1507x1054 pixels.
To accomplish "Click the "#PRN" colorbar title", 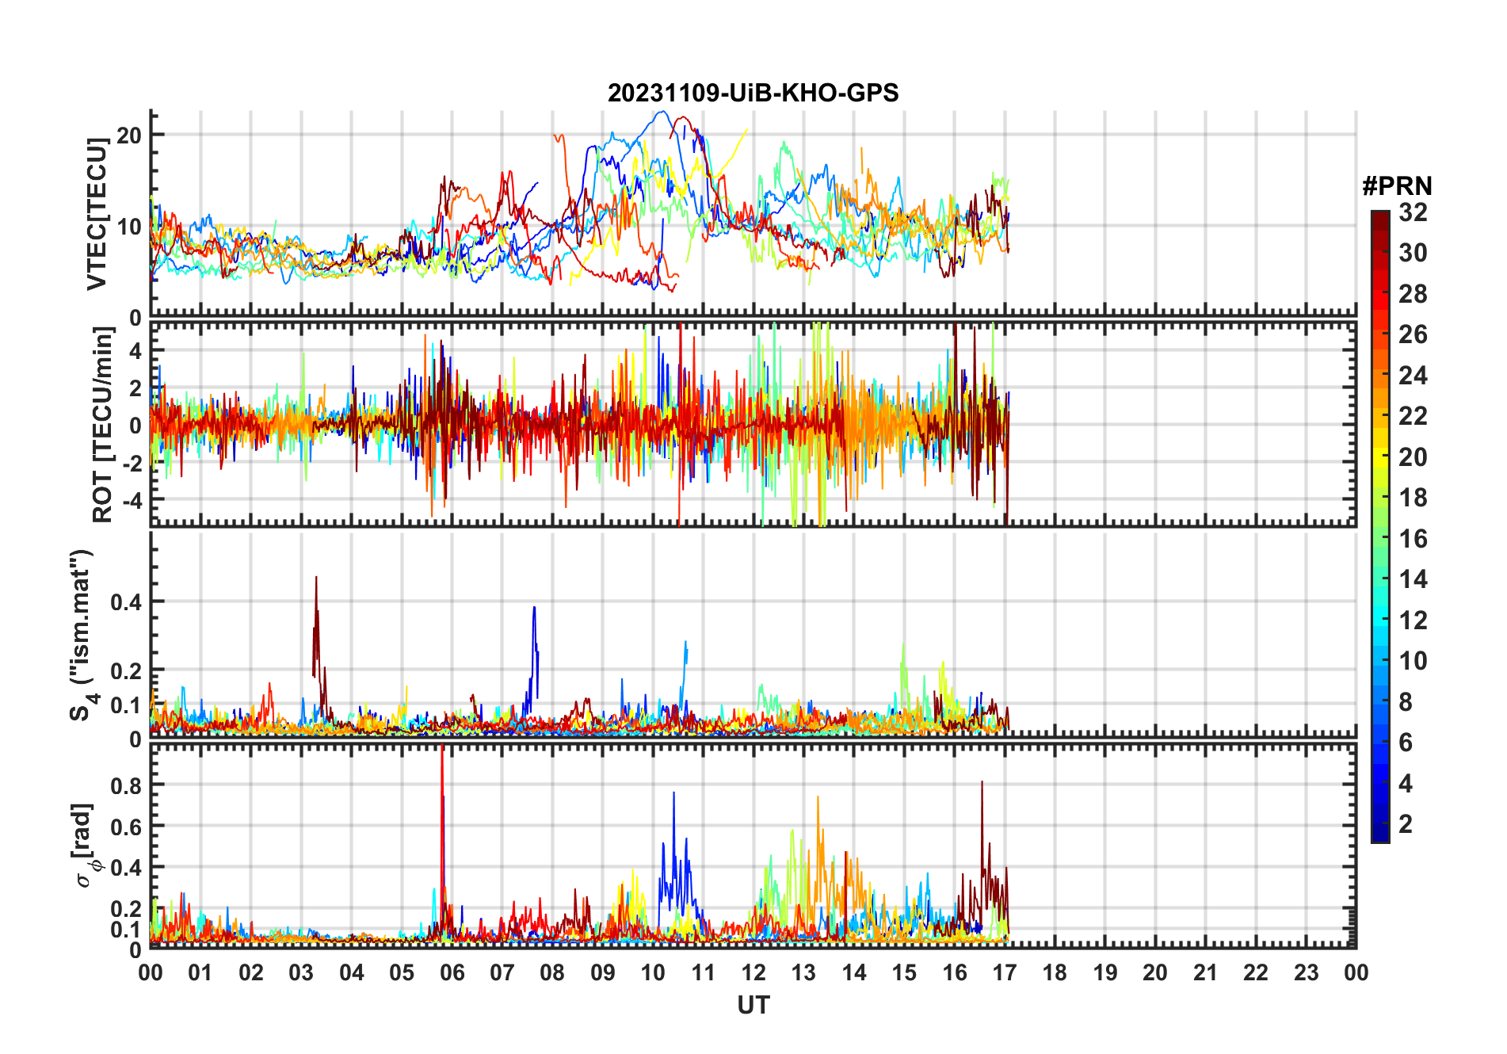I will tap(1397, 186).
